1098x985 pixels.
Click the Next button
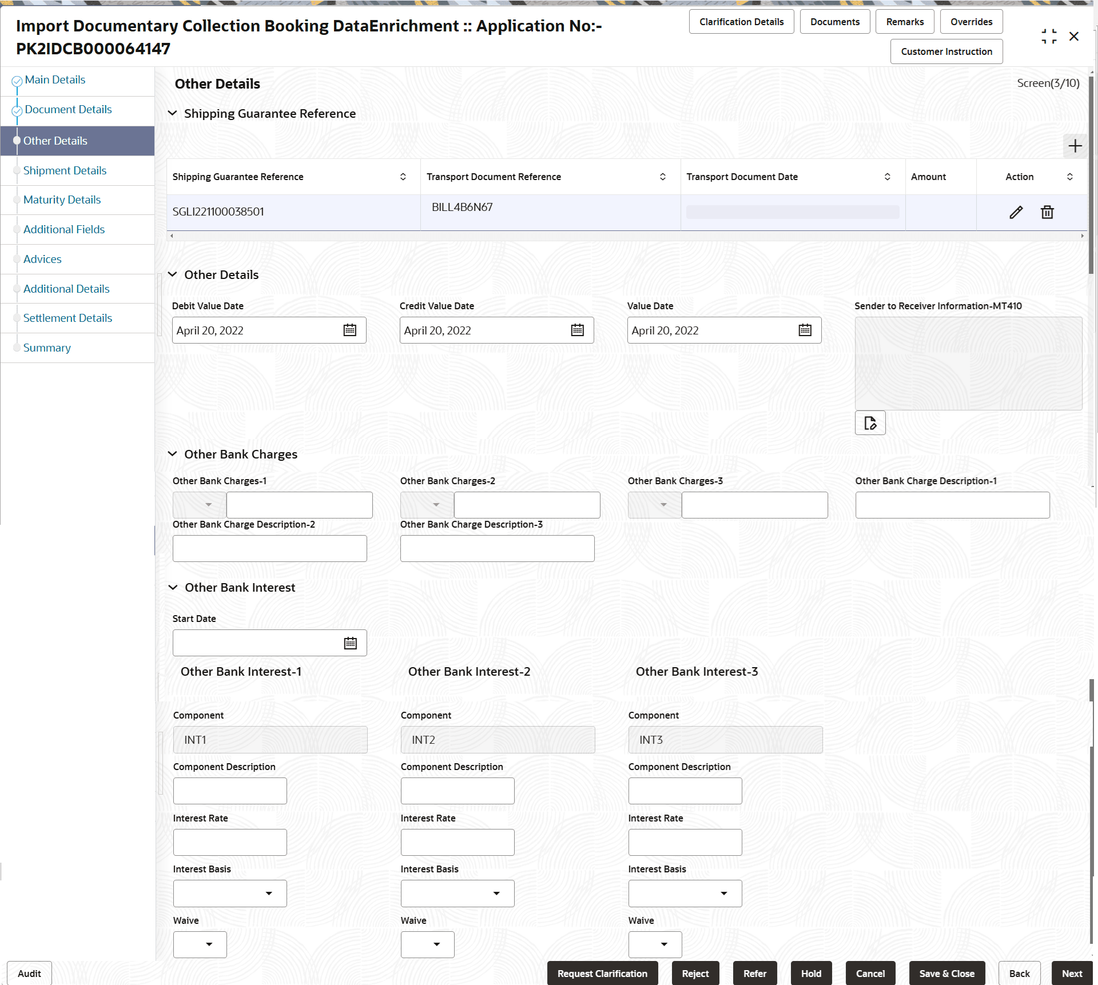tap(1072, 973)
